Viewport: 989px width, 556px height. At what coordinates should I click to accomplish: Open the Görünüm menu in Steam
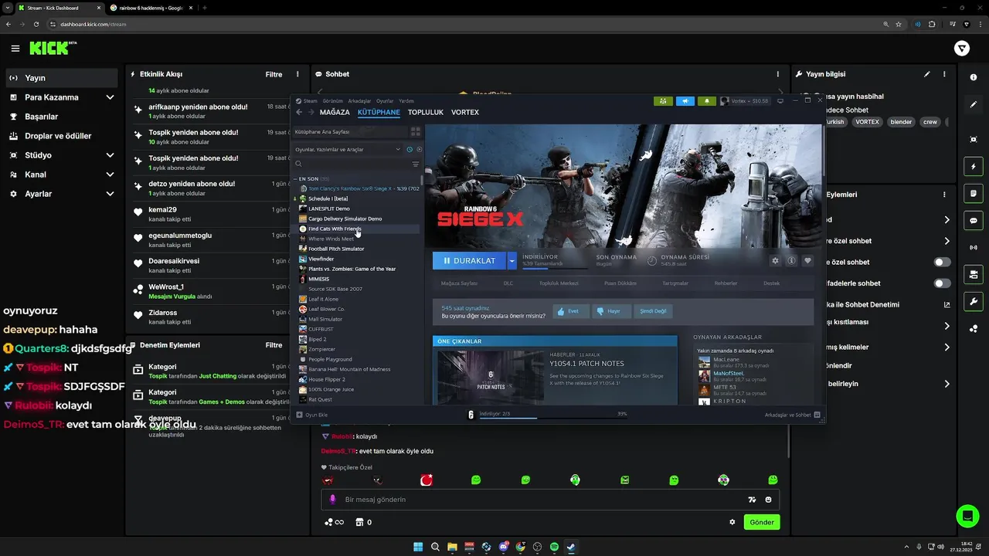click(332, 101)
